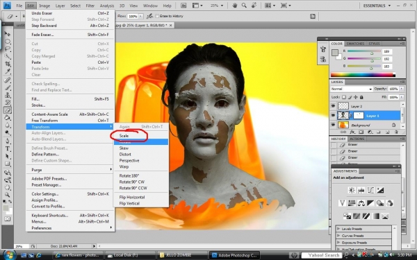The width and height of the screenshot is (417, 260).
Task: Open the Arrange Documents dropdown
Action: tap(270, 6)
